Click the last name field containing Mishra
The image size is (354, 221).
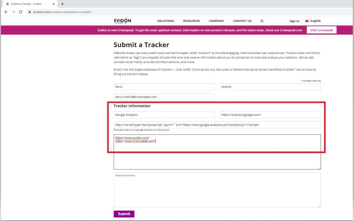pos(270,87)
